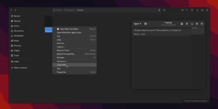Choose Copy to… in context menu
Viewport: 218px width, 109px height.
74,47
